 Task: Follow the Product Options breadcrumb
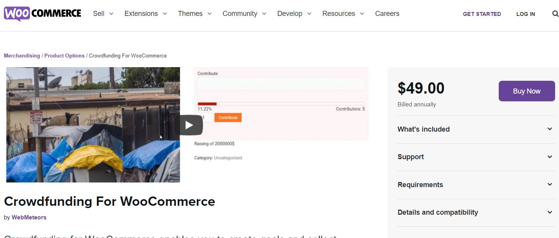coord(65,56)
